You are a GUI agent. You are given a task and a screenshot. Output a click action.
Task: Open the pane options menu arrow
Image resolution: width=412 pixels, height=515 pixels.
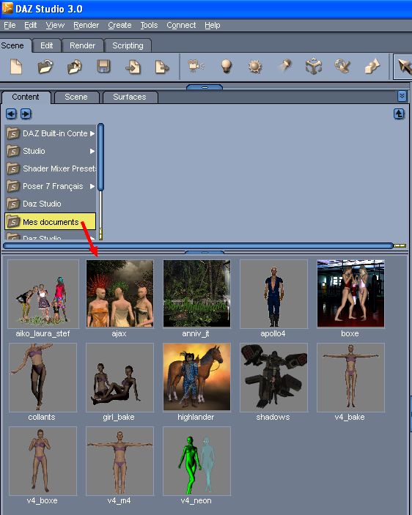[x=402, y=96]
